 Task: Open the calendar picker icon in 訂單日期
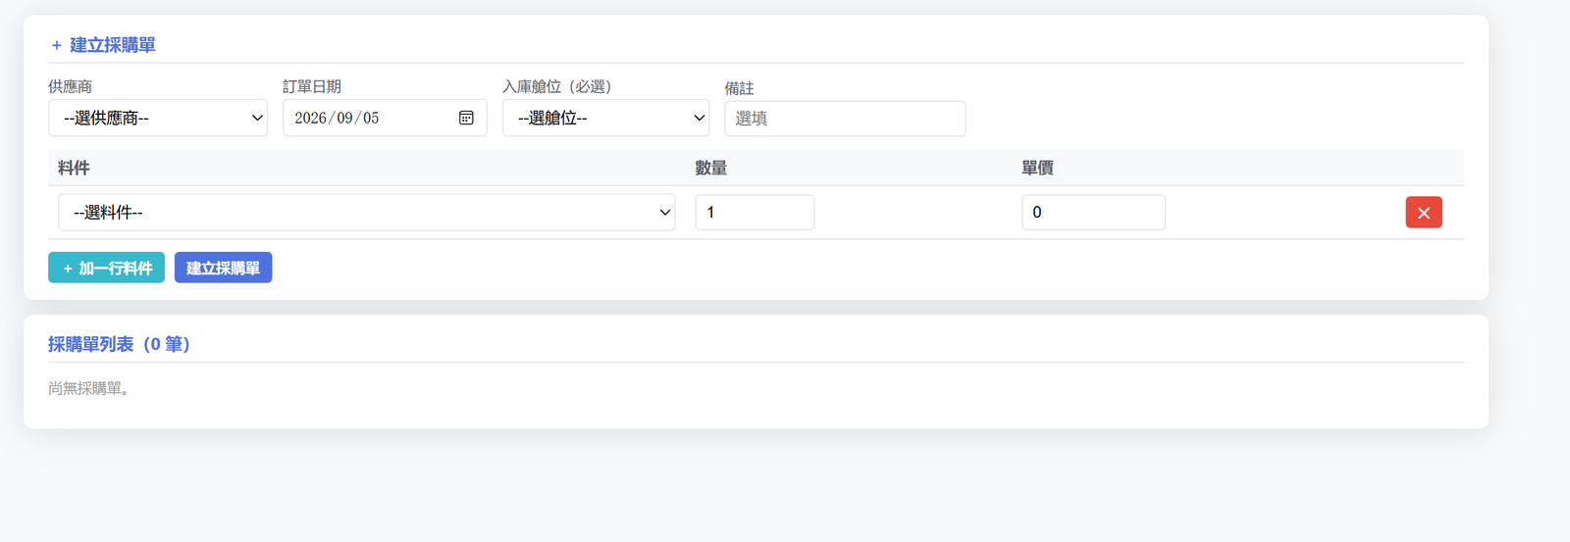(466, 118)
